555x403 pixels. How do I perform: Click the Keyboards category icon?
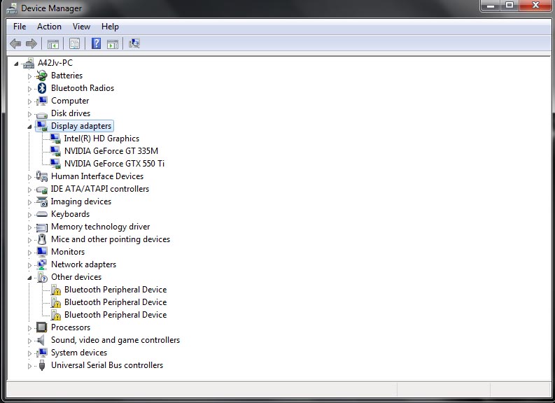(42, 214)
